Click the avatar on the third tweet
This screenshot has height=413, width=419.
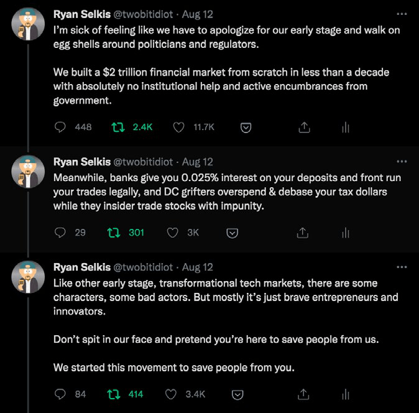click(28, 277)
